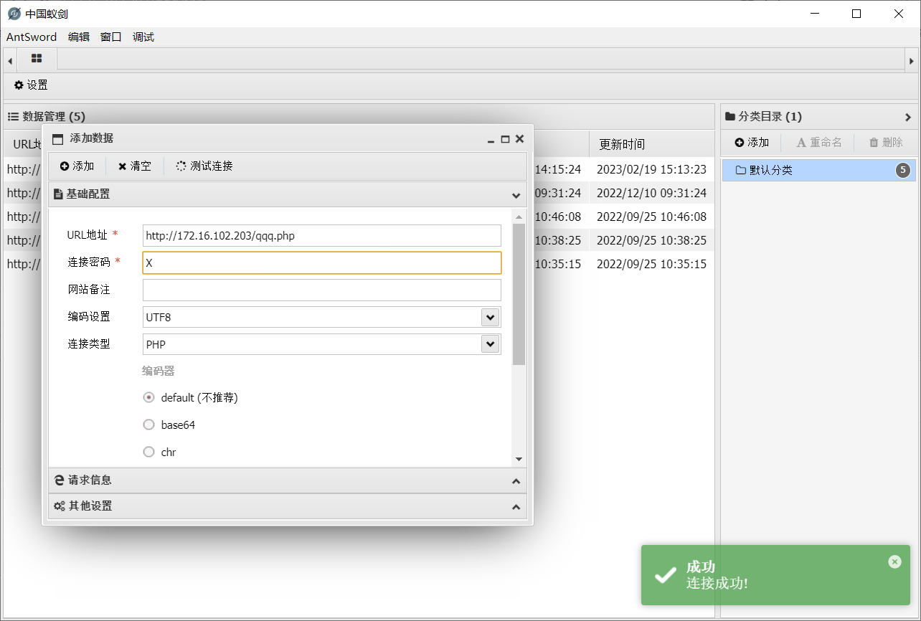Click the dialog scrollbar down arrow
This screenshot has width=921, height=621.
(x=519, y=460)
